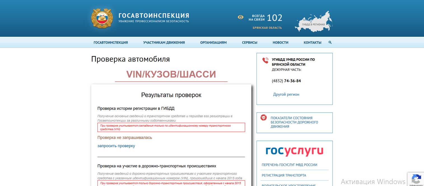Screen dimensions: 424x186
Task: Open Перечень госуслуг МВД России link
Action: coord(289,165)
